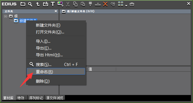Click the magnifier search icon in toolbar
Viewport: 193px width, 103px height.
(x=30, y=4)
